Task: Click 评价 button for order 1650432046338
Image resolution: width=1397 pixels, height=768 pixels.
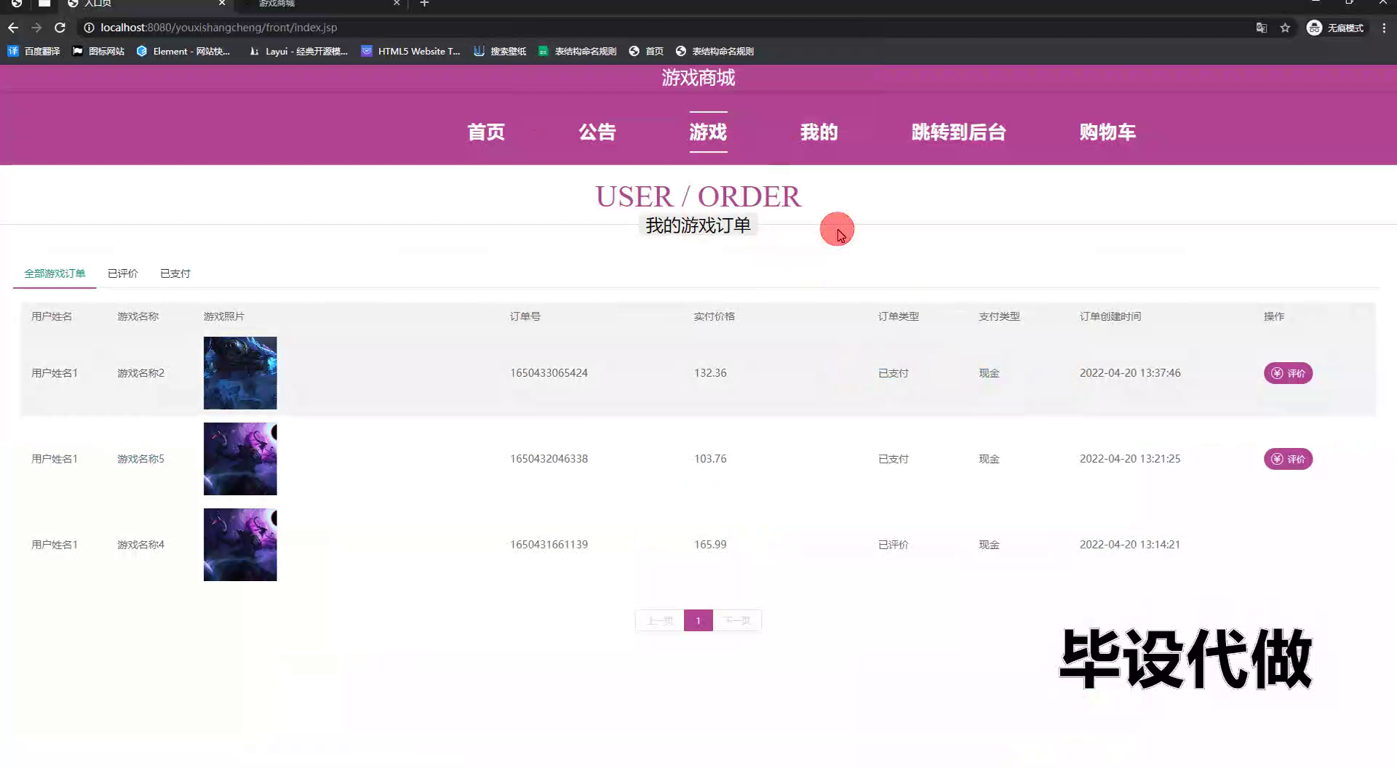Action: pyautogui.click(x=1288, y=459)
